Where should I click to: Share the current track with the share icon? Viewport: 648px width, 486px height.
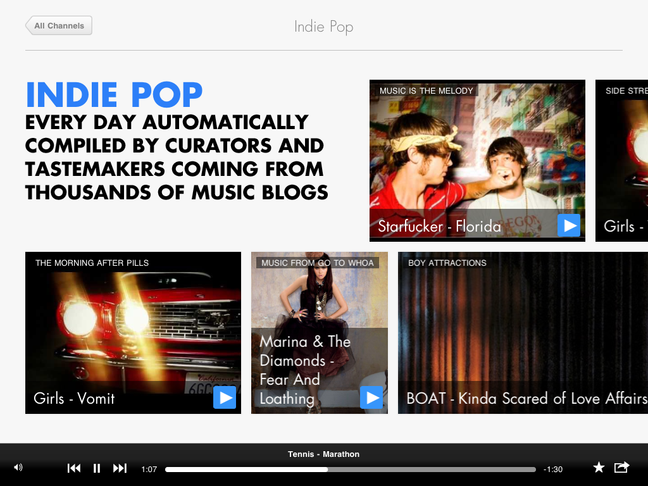pos(621,467)
